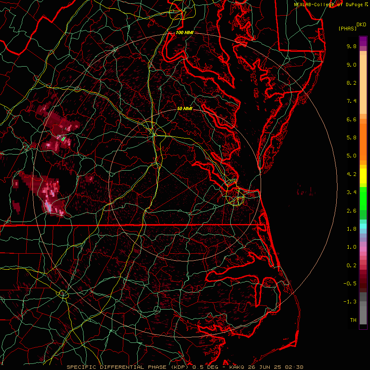
Task: Select the -0.5 value on the color scale
Action: point(350,284)
